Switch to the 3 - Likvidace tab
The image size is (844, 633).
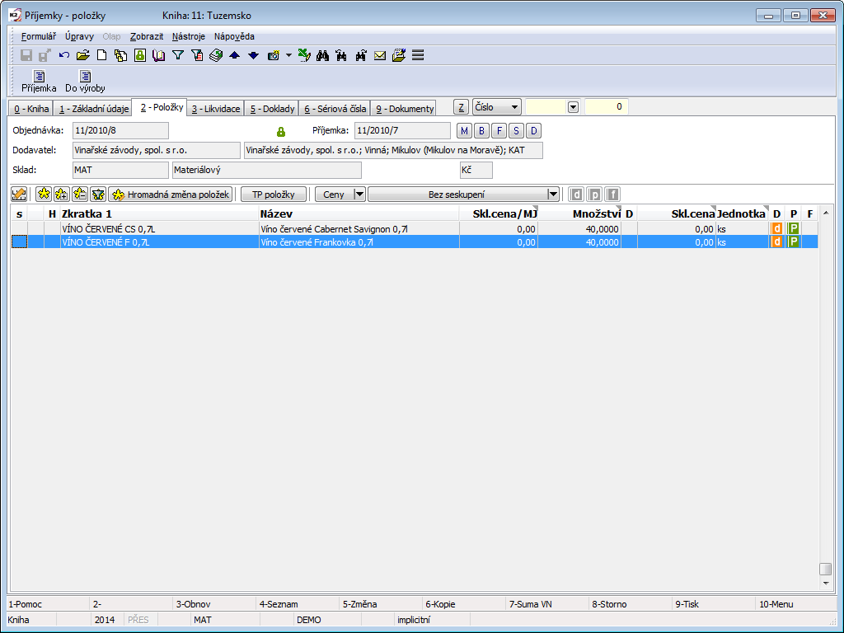216,109
